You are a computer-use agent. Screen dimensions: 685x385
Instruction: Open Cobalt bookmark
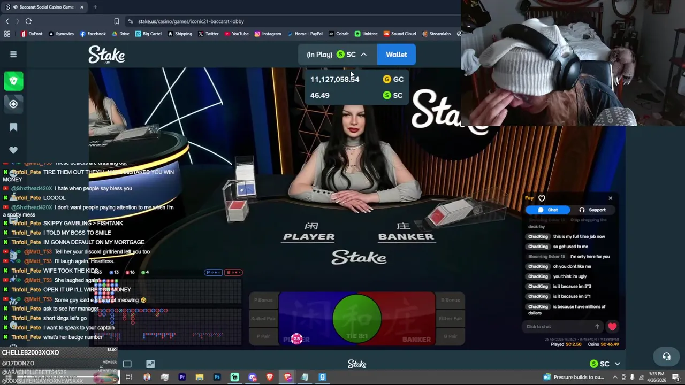[x=339, y=34]
